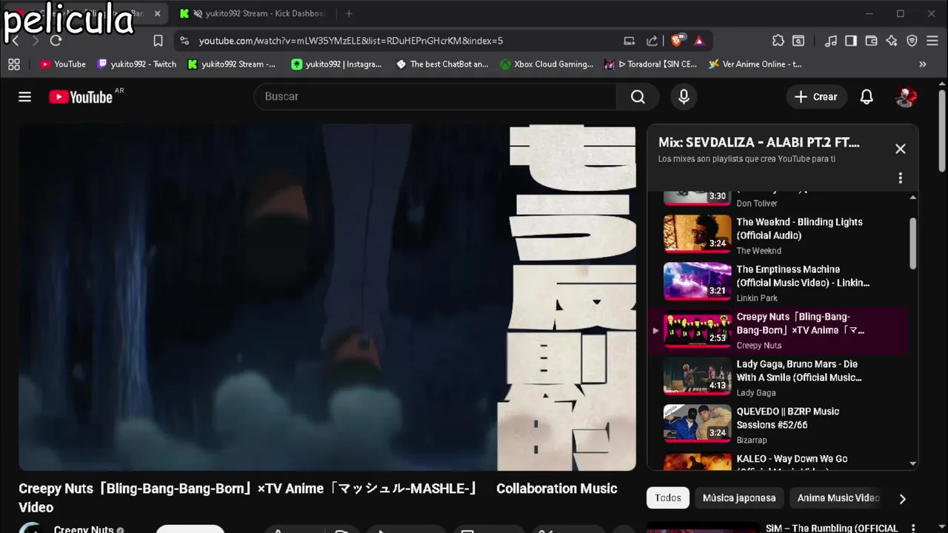
Task: Bookmark this page with bookmark icon
Action: pyautogui.click(x=158, y=41)
